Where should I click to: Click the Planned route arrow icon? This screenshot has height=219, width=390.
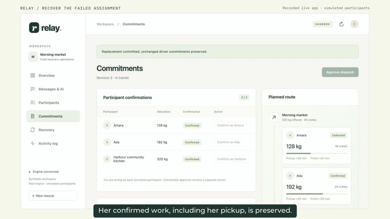tap(274, 117)
